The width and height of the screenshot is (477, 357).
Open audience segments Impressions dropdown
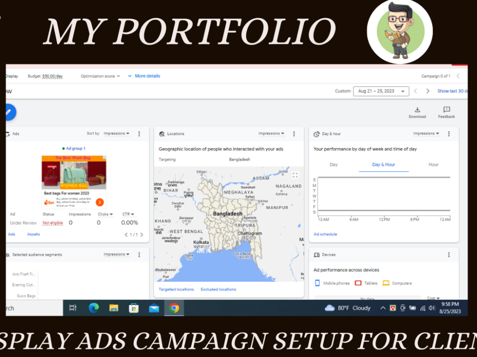[x=116, y=254]
